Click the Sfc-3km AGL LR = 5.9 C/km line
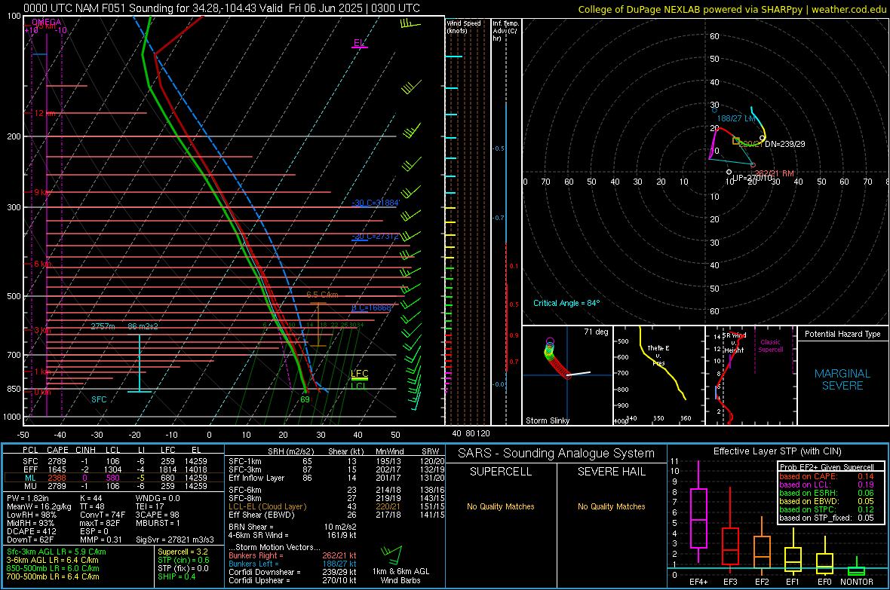890x590 pixels. (57, 552)
